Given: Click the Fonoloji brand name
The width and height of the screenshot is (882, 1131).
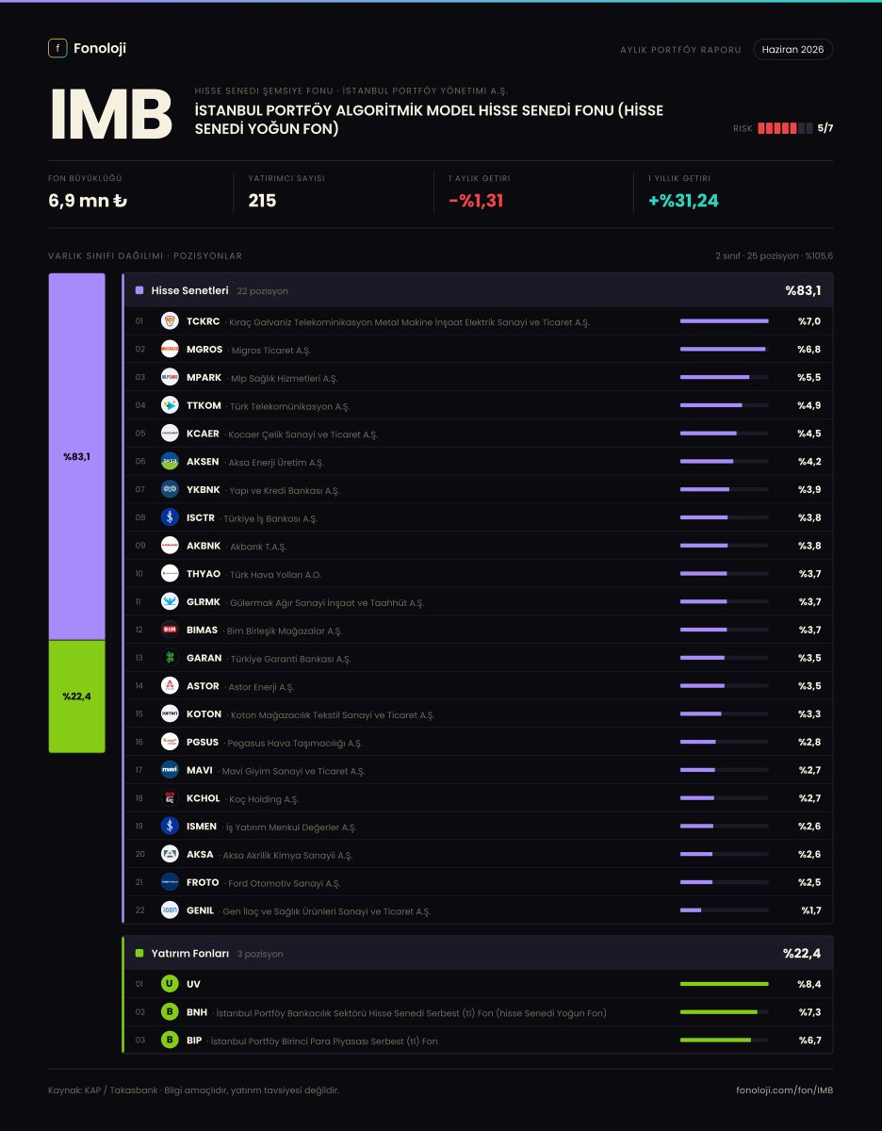Looking at the screenshot, I should (99, 48).
